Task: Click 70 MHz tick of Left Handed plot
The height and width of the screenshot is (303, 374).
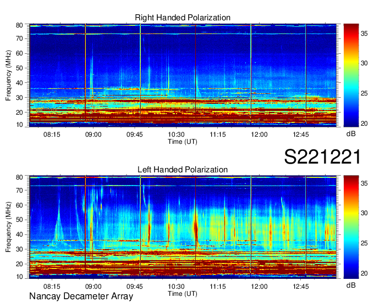Action: pos(19,190)
